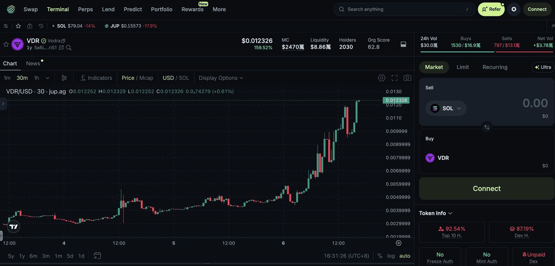This screenshot has width=555, height=266.
Task: Open the go-to-date calendar icon
Action: click(x=97, y=256)
